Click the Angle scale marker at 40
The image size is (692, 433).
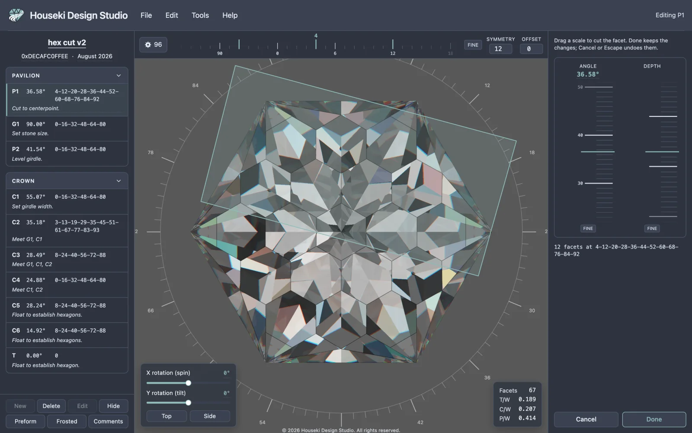pyautogui.click(x=595, y=135)
